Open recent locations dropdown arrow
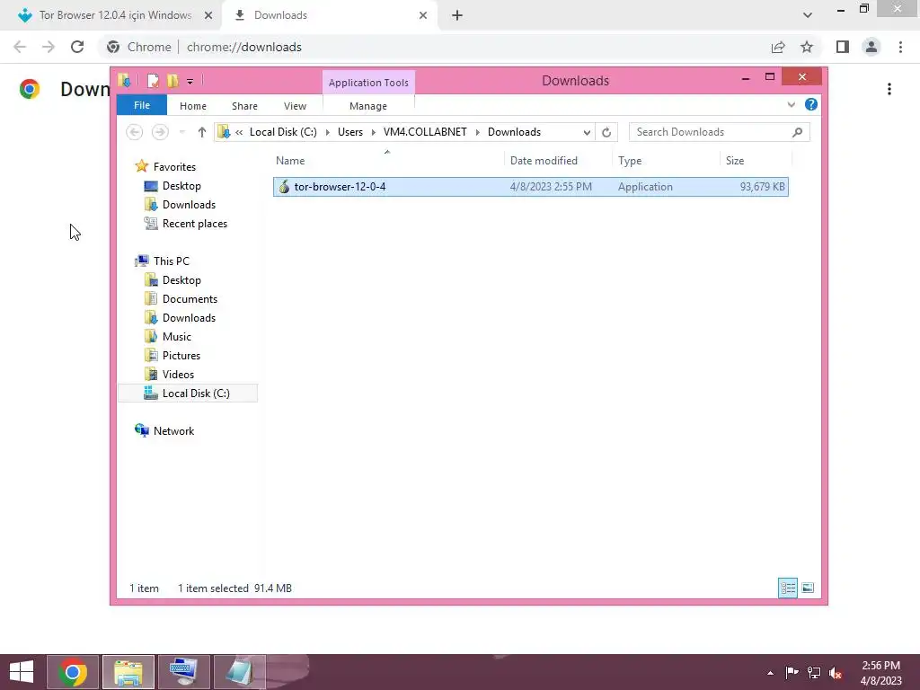The width and height of the screenshot is (920, 690). point(181,132)
